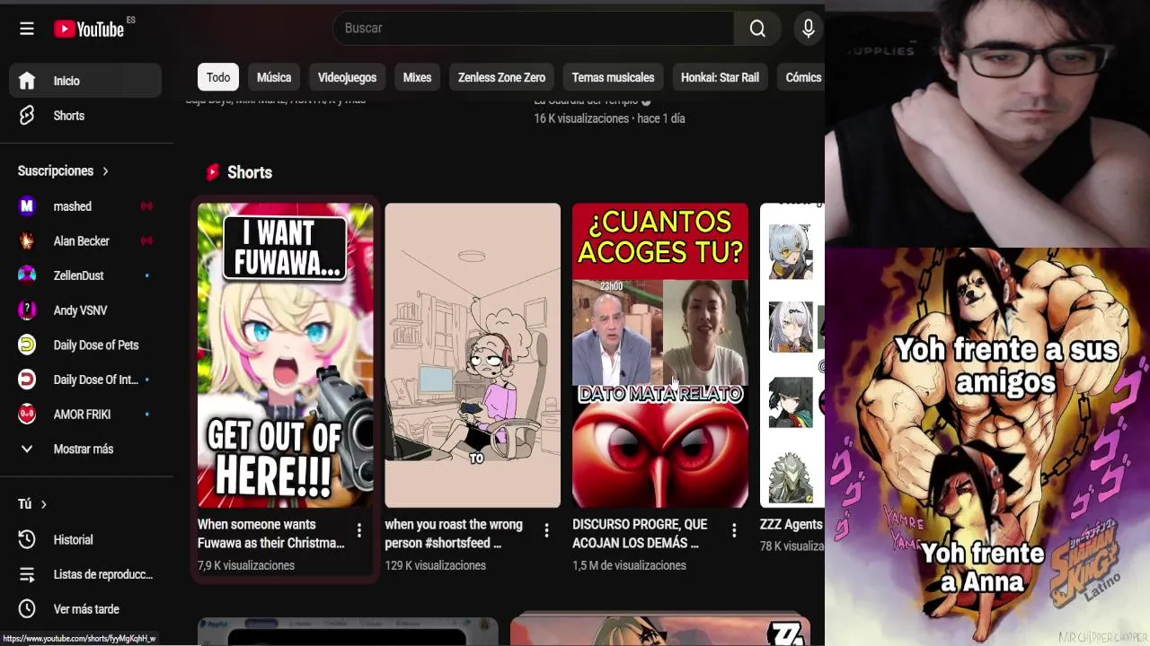The image size is (1150, 646).
Task: Click the Historial clock-arrow icon
Action: [27, 540]
